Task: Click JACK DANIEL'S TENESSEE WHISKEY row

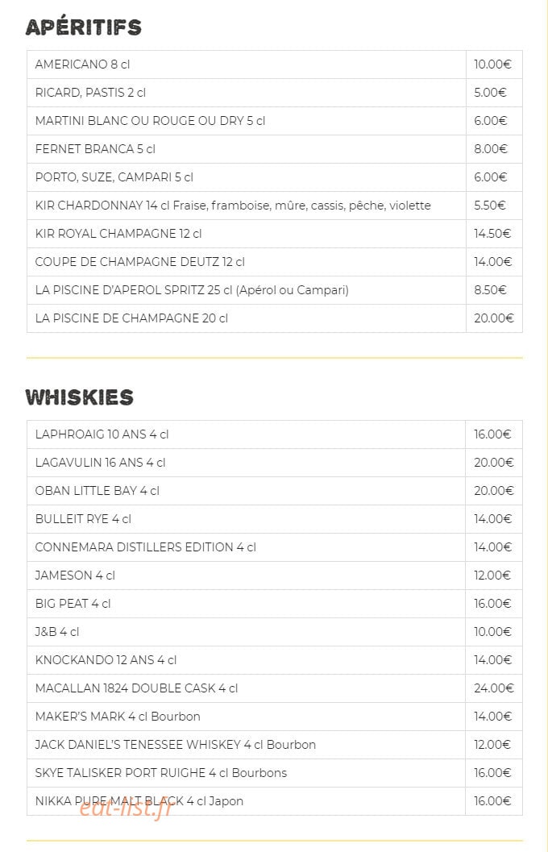Action: point(274,745)
